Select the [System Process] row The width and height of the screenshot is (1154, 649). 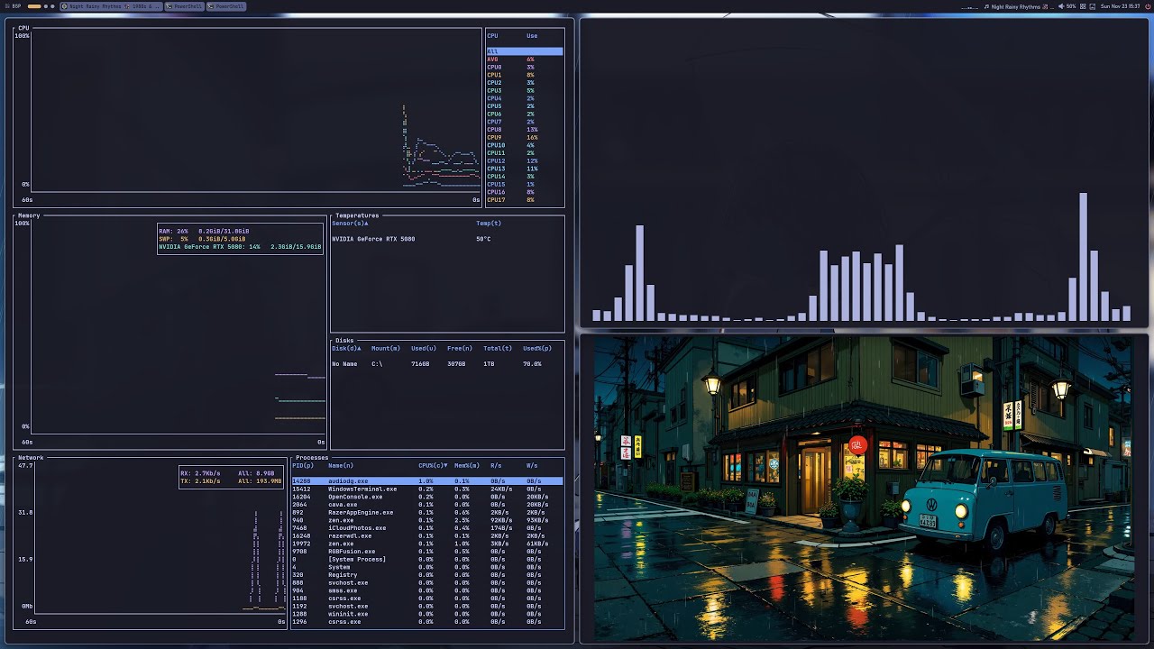427,560
